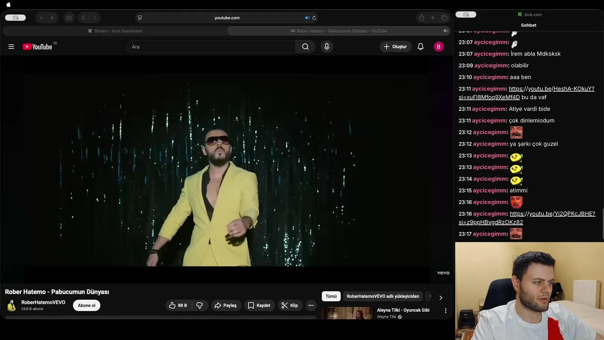Expand filter chips with right chevron

click(441, 297)
